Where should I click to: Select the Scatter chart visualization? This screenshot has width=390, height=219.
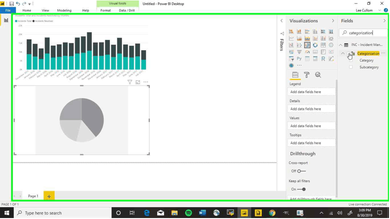tap(299, 45)
